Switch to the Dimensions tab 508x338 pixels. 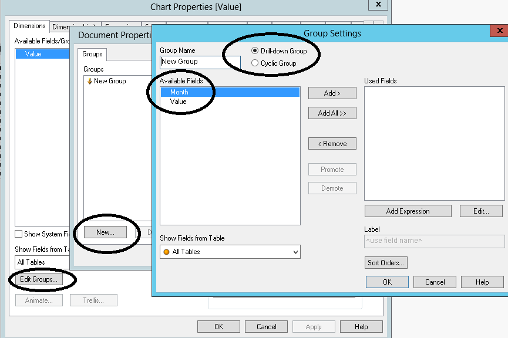(x=29, y=26)
